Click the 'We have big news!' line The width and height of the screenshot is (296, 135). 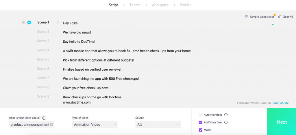(77, 32)
